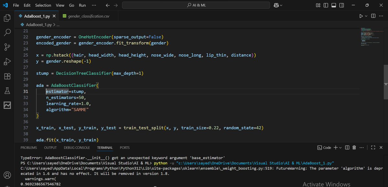Switch to the DEBUG CONSOLE tab
388x187 pixels.
coord(77,148)
